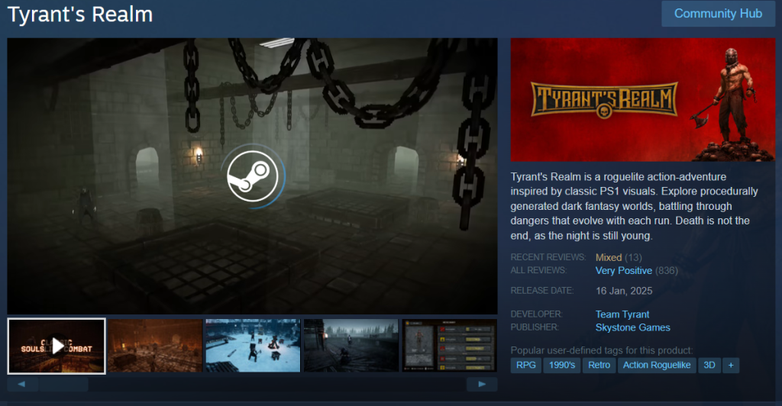The height and width of the screenshot is (406, 782).
Task: Select the inventory menu screenshot thumbnail
Action: pos(449,346)
